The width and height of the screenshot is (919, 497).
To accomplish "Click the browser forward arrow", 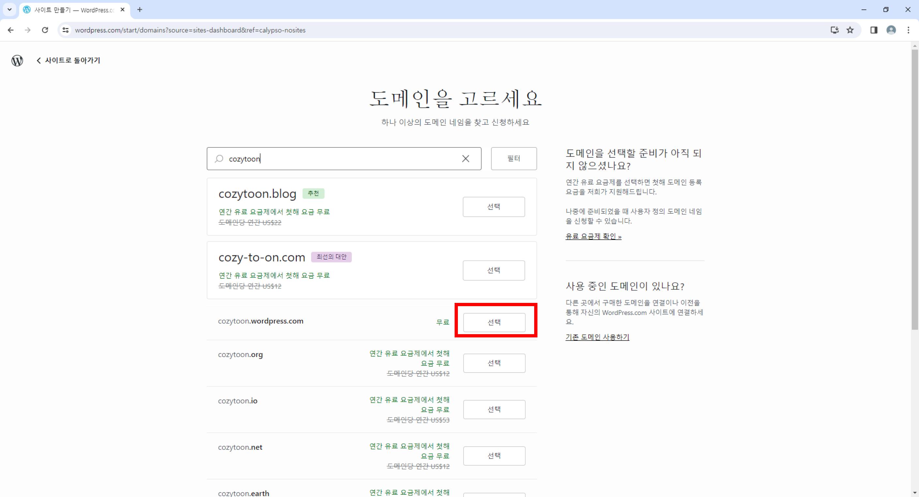I will pyautogui.click(x=28, y=30).
